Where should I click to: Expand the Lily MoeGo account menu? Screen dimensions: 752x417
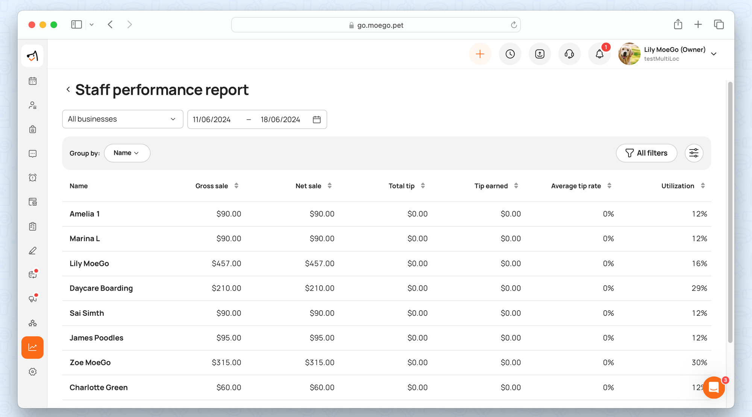pos(713,54)
